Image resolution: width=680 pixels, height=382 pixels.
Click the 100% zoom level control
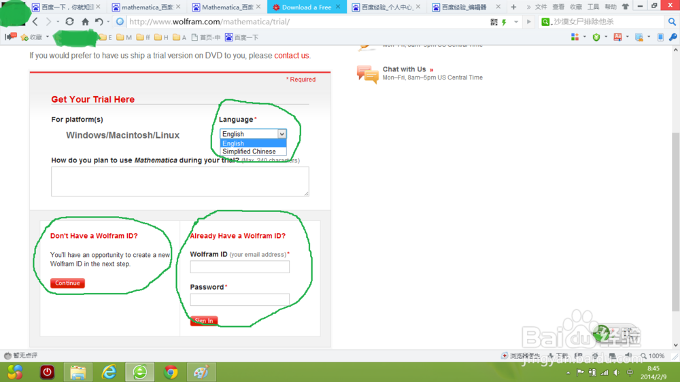[x=653, y=356]
